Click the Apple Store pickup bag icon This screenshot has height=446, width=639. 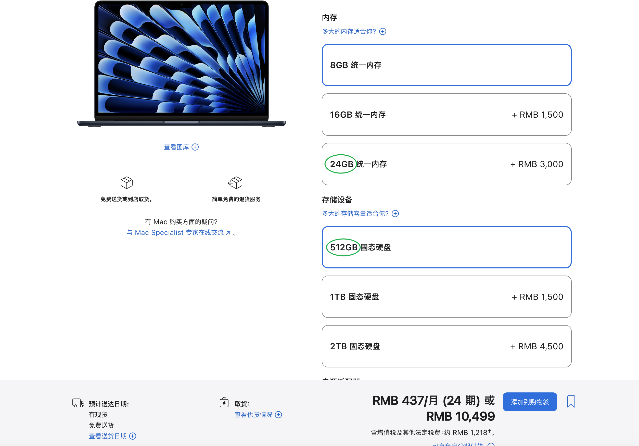(224, 403)
